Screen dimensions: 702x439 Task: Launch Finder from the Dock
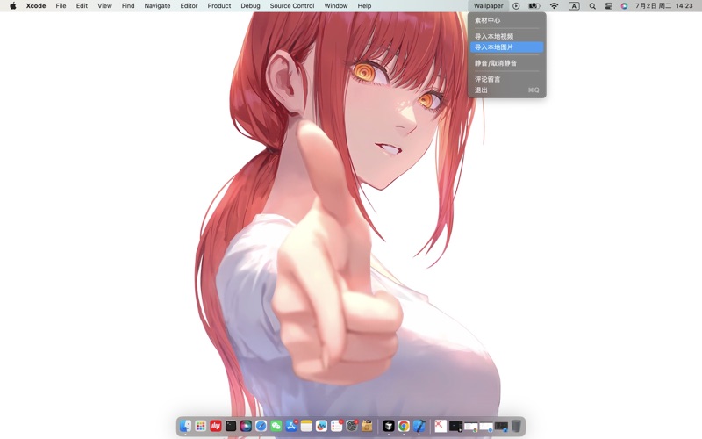tap(185, 426)
